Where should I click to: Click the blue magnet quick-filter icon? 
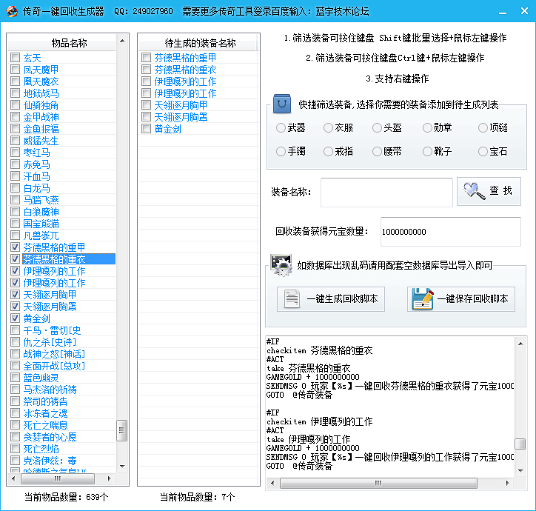point(283,104)
